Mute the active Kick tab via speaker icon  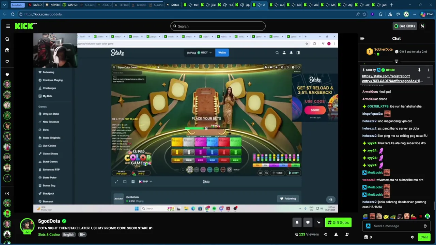pyautogui.click(x=259, y=5)
